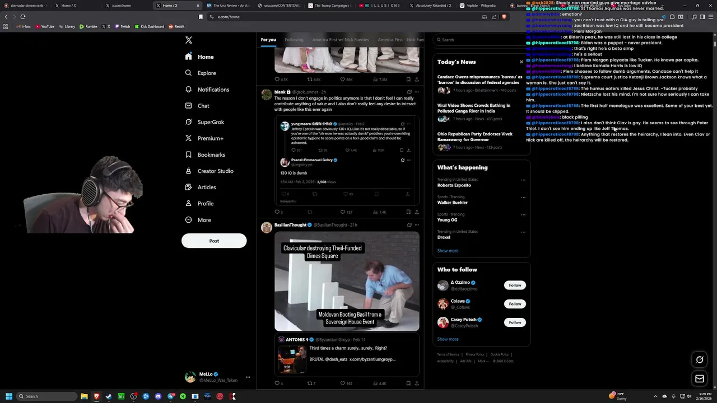
Task: Open America First w/ Nick Fuentes tab
Action: (x=341, y=40)
